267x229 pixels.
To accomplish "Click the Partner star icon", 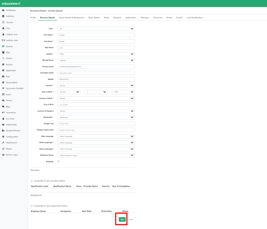I will tap(3, 58).
